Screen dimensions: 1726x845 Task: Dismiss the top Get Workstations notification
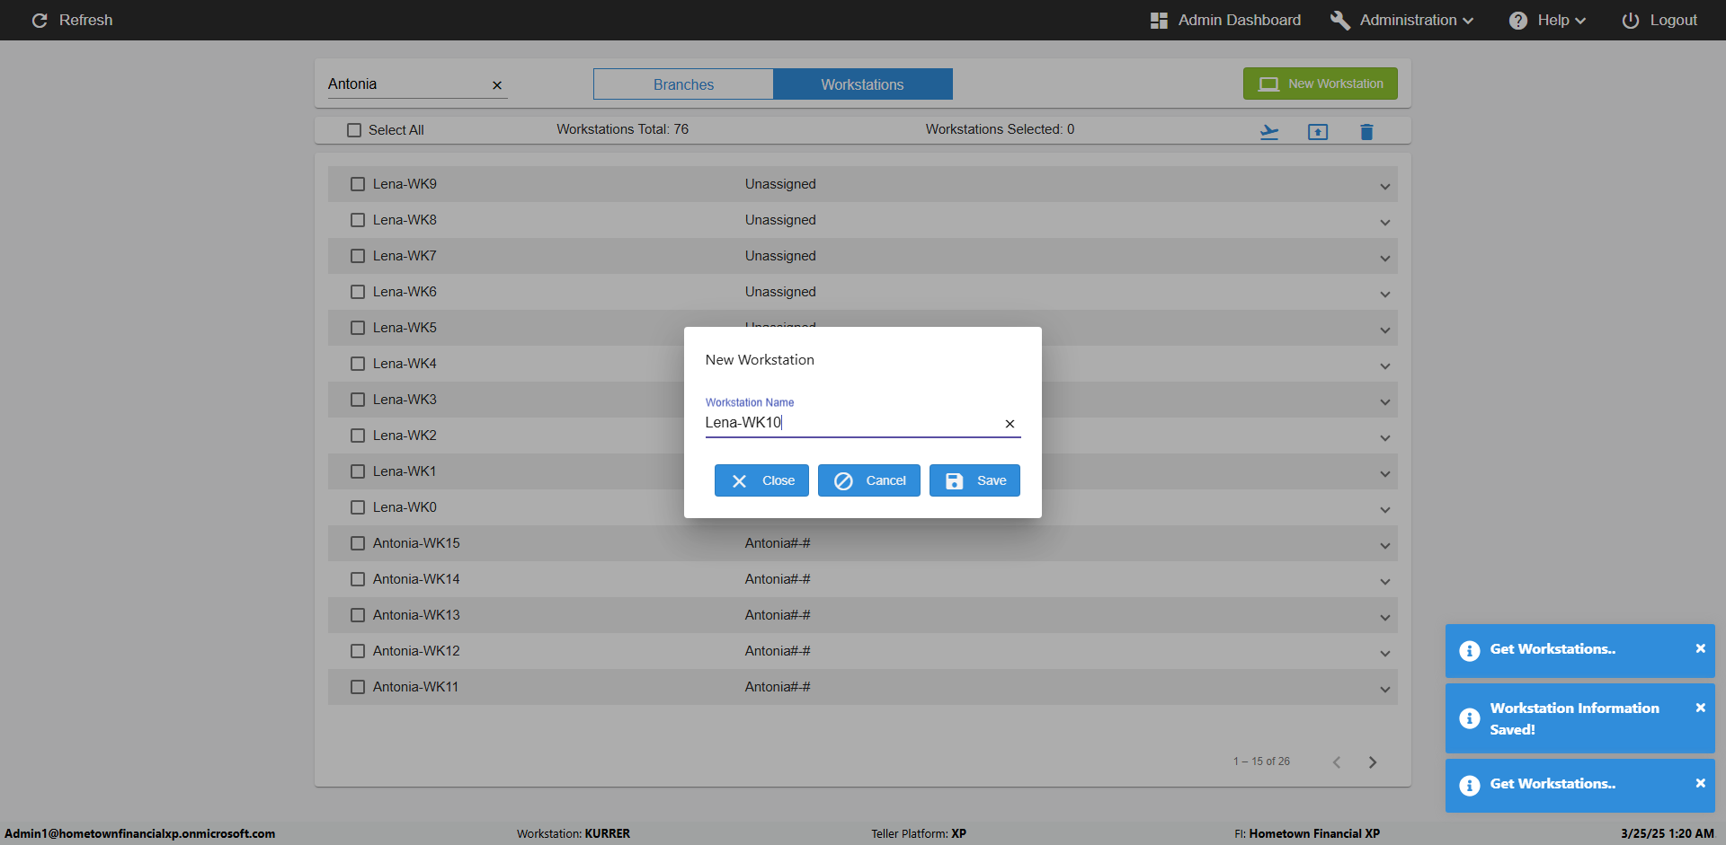[1700, 648]
